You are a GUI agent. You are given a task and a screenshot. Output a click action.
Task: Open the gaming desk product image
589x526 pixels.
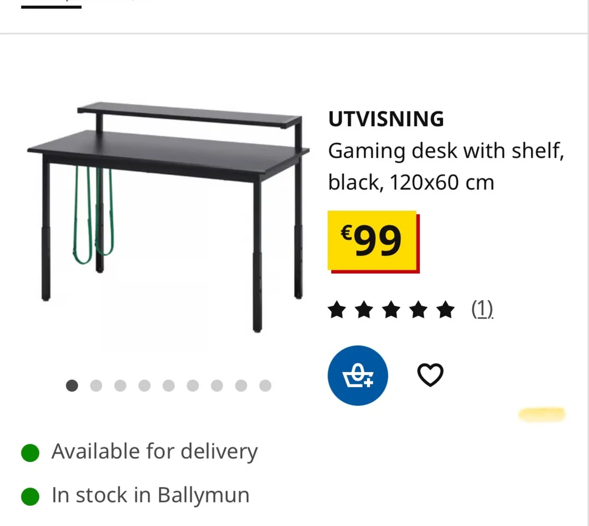168,216
